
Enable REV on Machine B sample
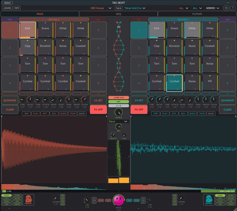[x=183, y=113]
